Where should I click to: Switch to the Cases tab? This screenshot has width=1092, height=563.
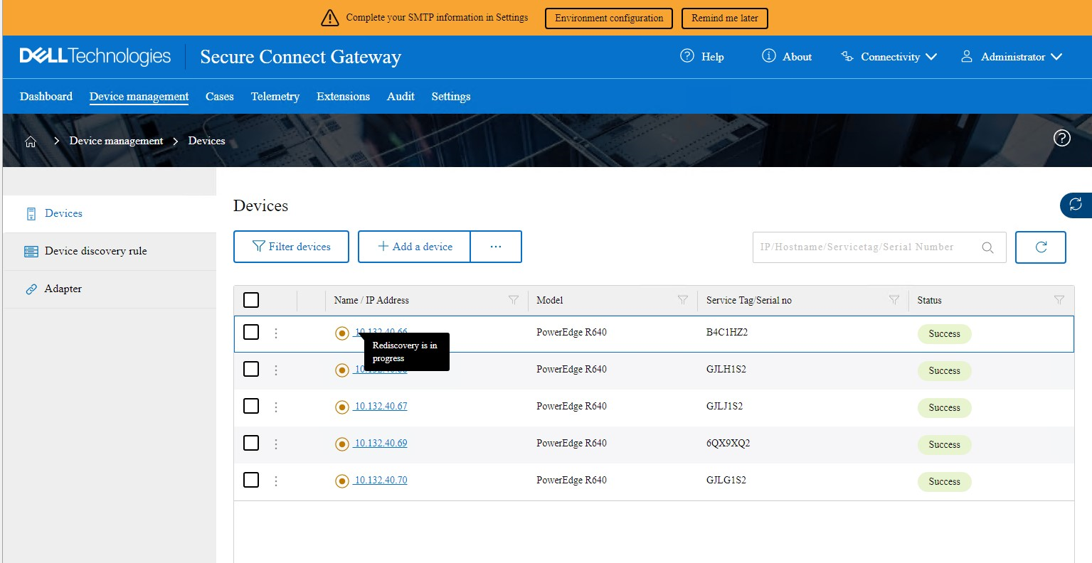[x=220, y=97]
